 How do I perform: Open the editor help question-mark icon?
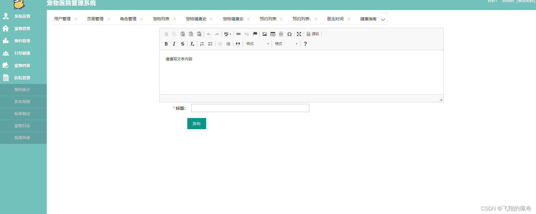305,44
